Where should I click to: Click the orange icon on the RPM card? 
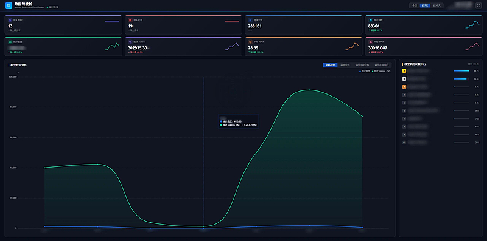(x=250, y=42)
